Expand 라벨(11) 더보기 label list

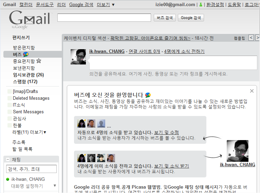[29, 132]
